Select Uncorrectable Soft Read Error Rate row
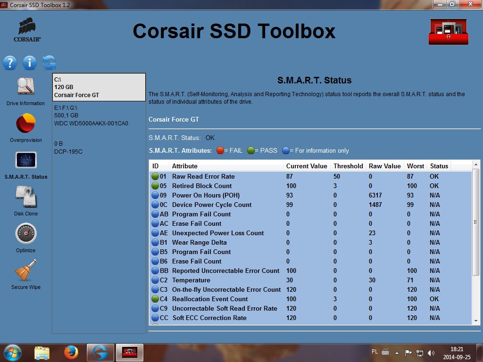483x362 pixels. (x=310, y=308)
